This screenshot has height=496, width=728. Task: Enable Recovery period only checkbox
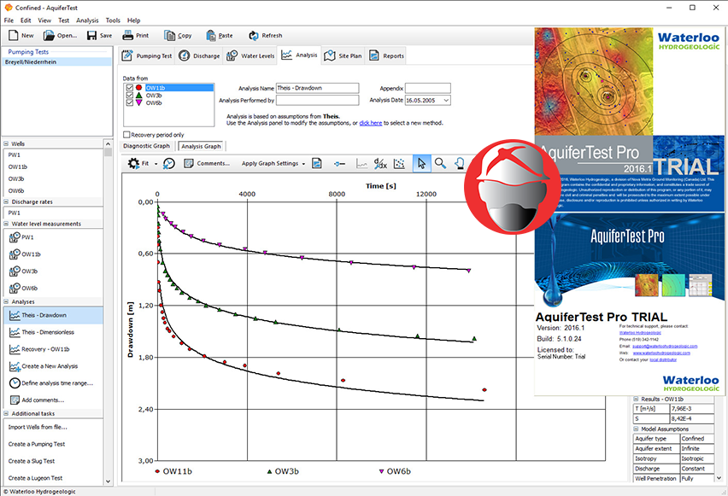click(126, 135)
